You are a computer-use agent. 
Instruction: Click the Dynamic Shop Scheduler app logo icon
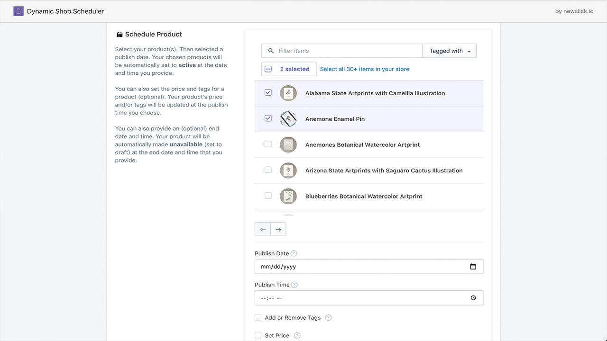[18, 11]
